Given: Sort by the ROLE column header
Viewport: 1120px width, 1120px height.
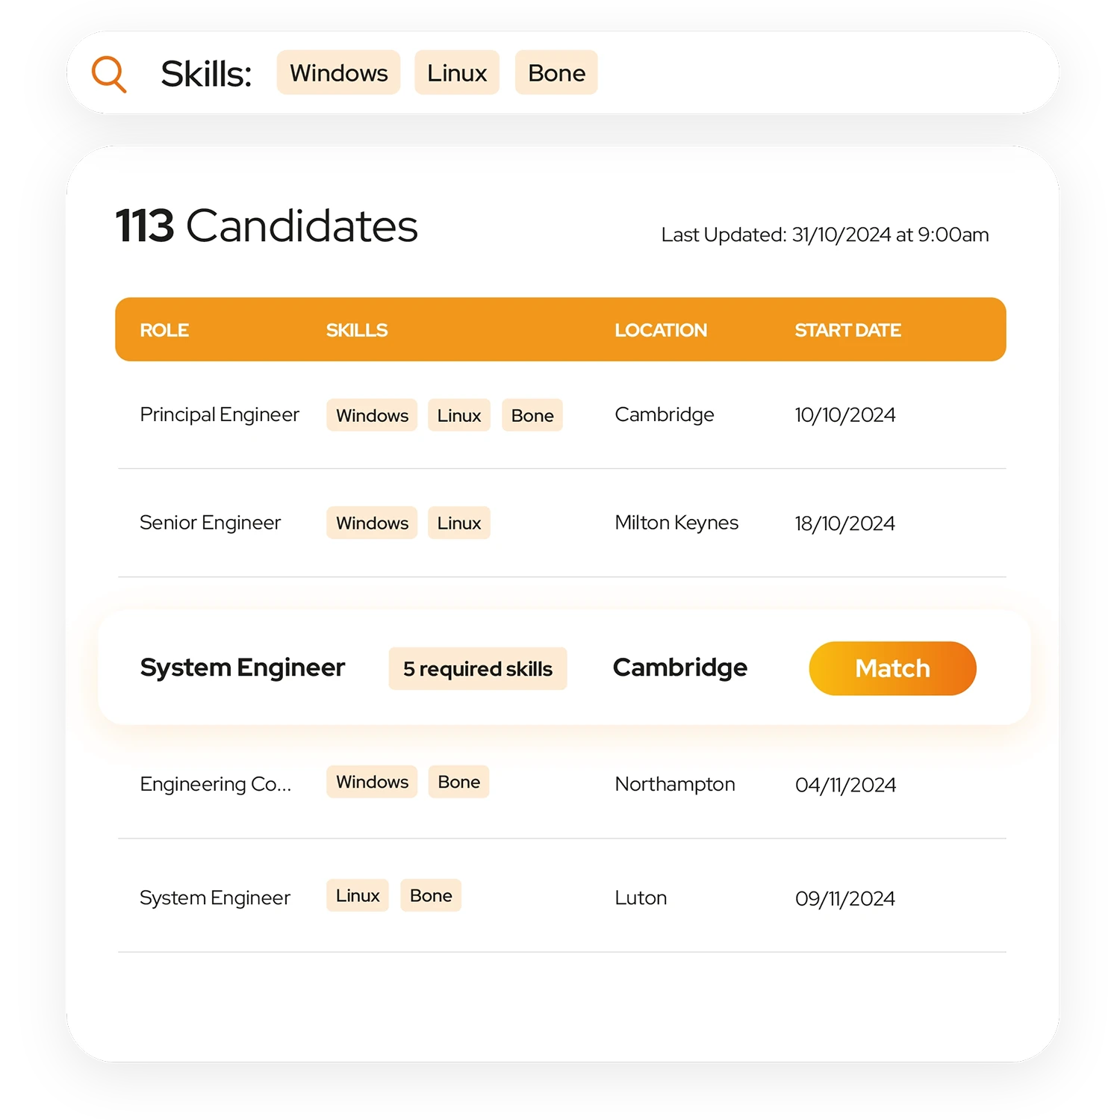Looking at the screenshot, I should tap(164, 330).
